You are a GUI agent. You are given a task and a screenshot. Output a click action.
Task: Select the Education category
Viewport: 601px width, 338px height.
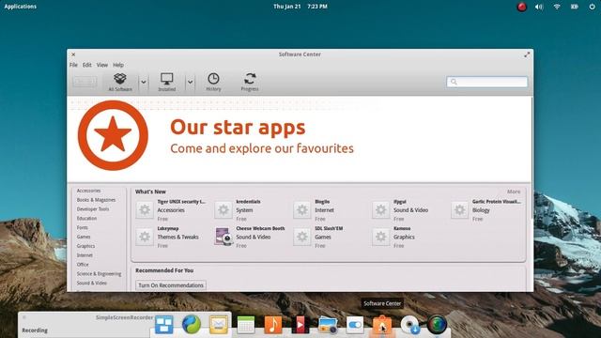pyautogui.click(x=86, y=218)
